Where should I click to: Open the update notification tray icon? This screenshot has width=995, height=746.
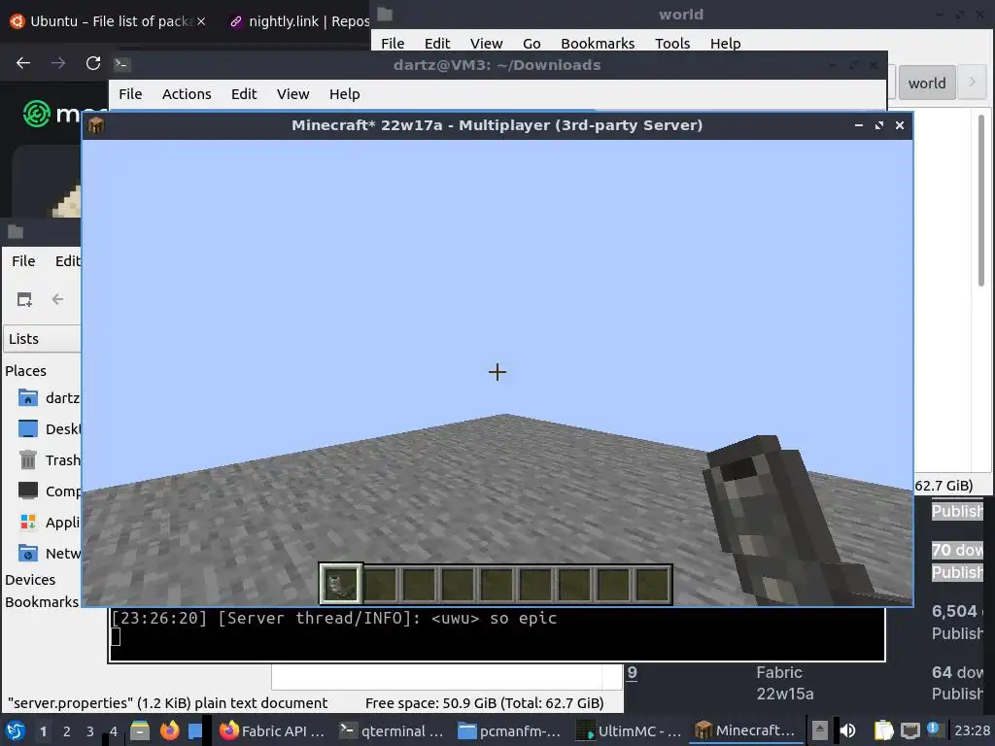[934, 729]
